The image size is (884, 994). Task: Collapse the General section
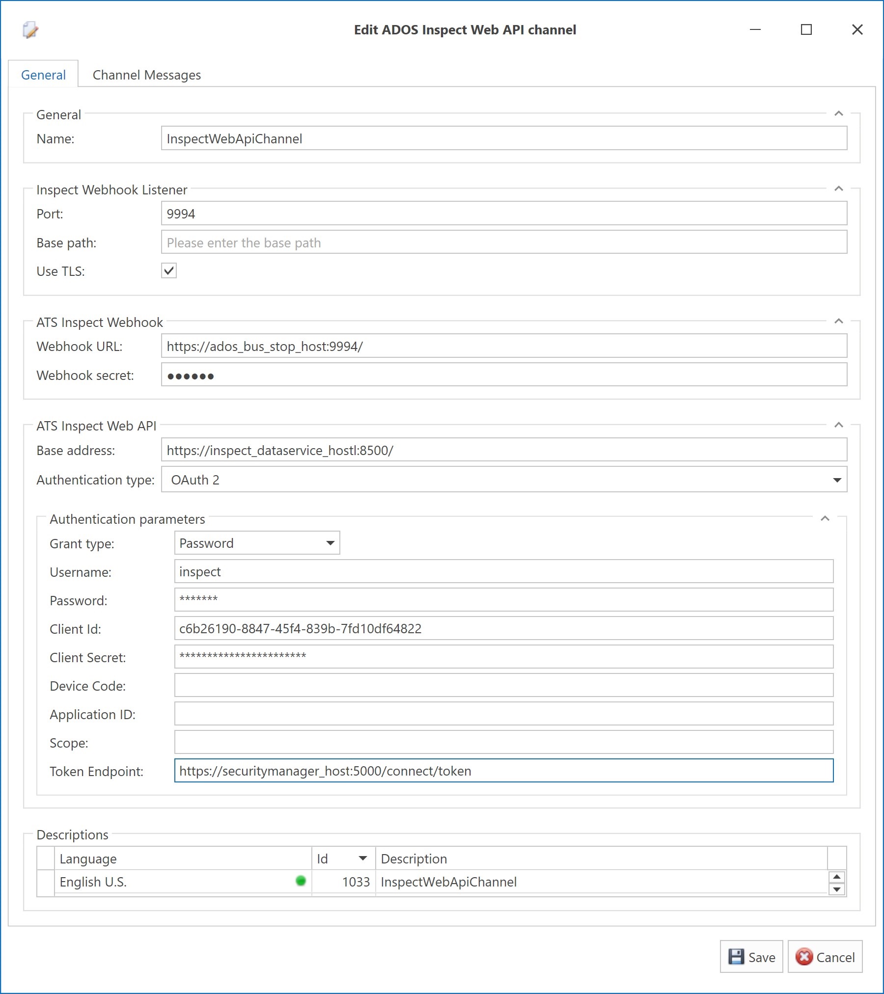coord(839,114)
